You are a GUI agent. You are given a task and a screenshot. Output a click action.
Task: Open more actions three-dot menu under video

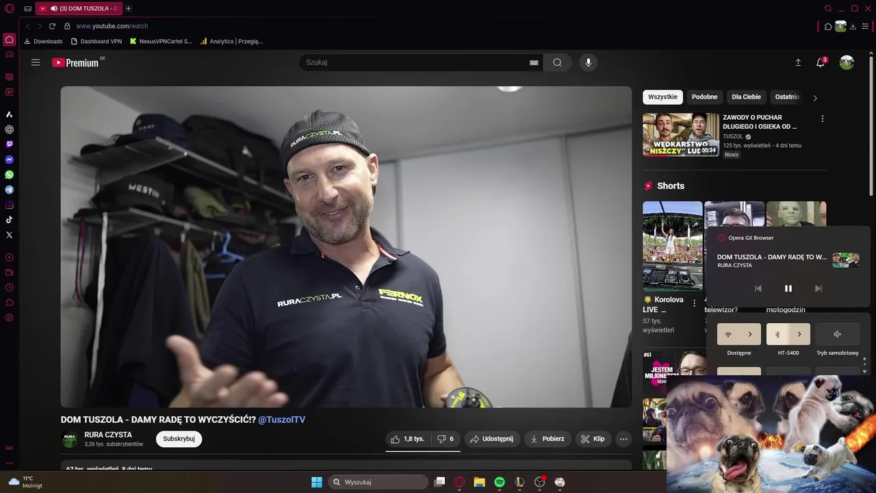[623, 439]
